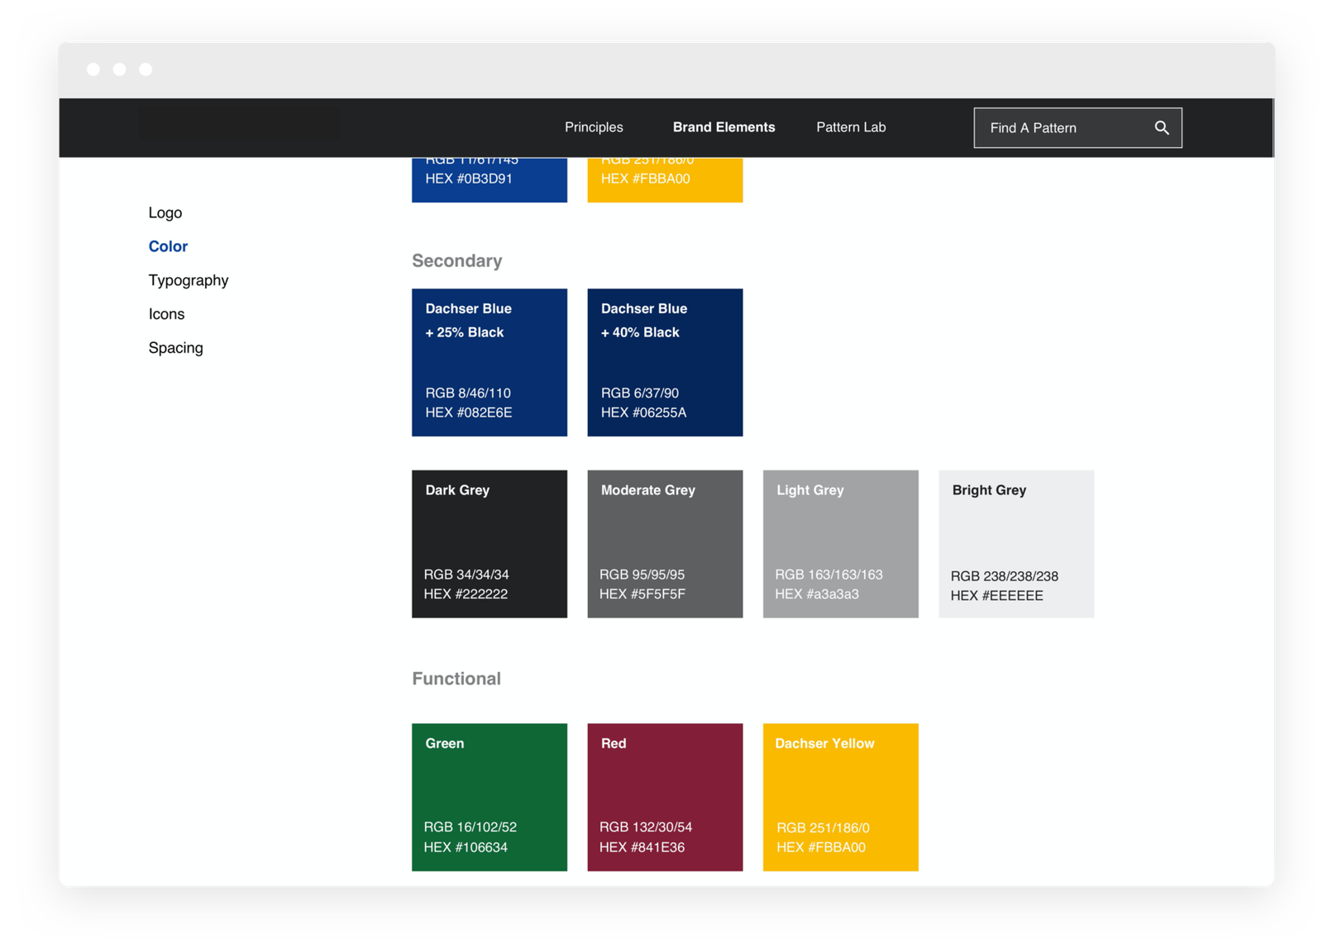Choose the functional Dachser Yellow swatch
Viewport: 1323px width, 949px height.
[x=840, y=797]
